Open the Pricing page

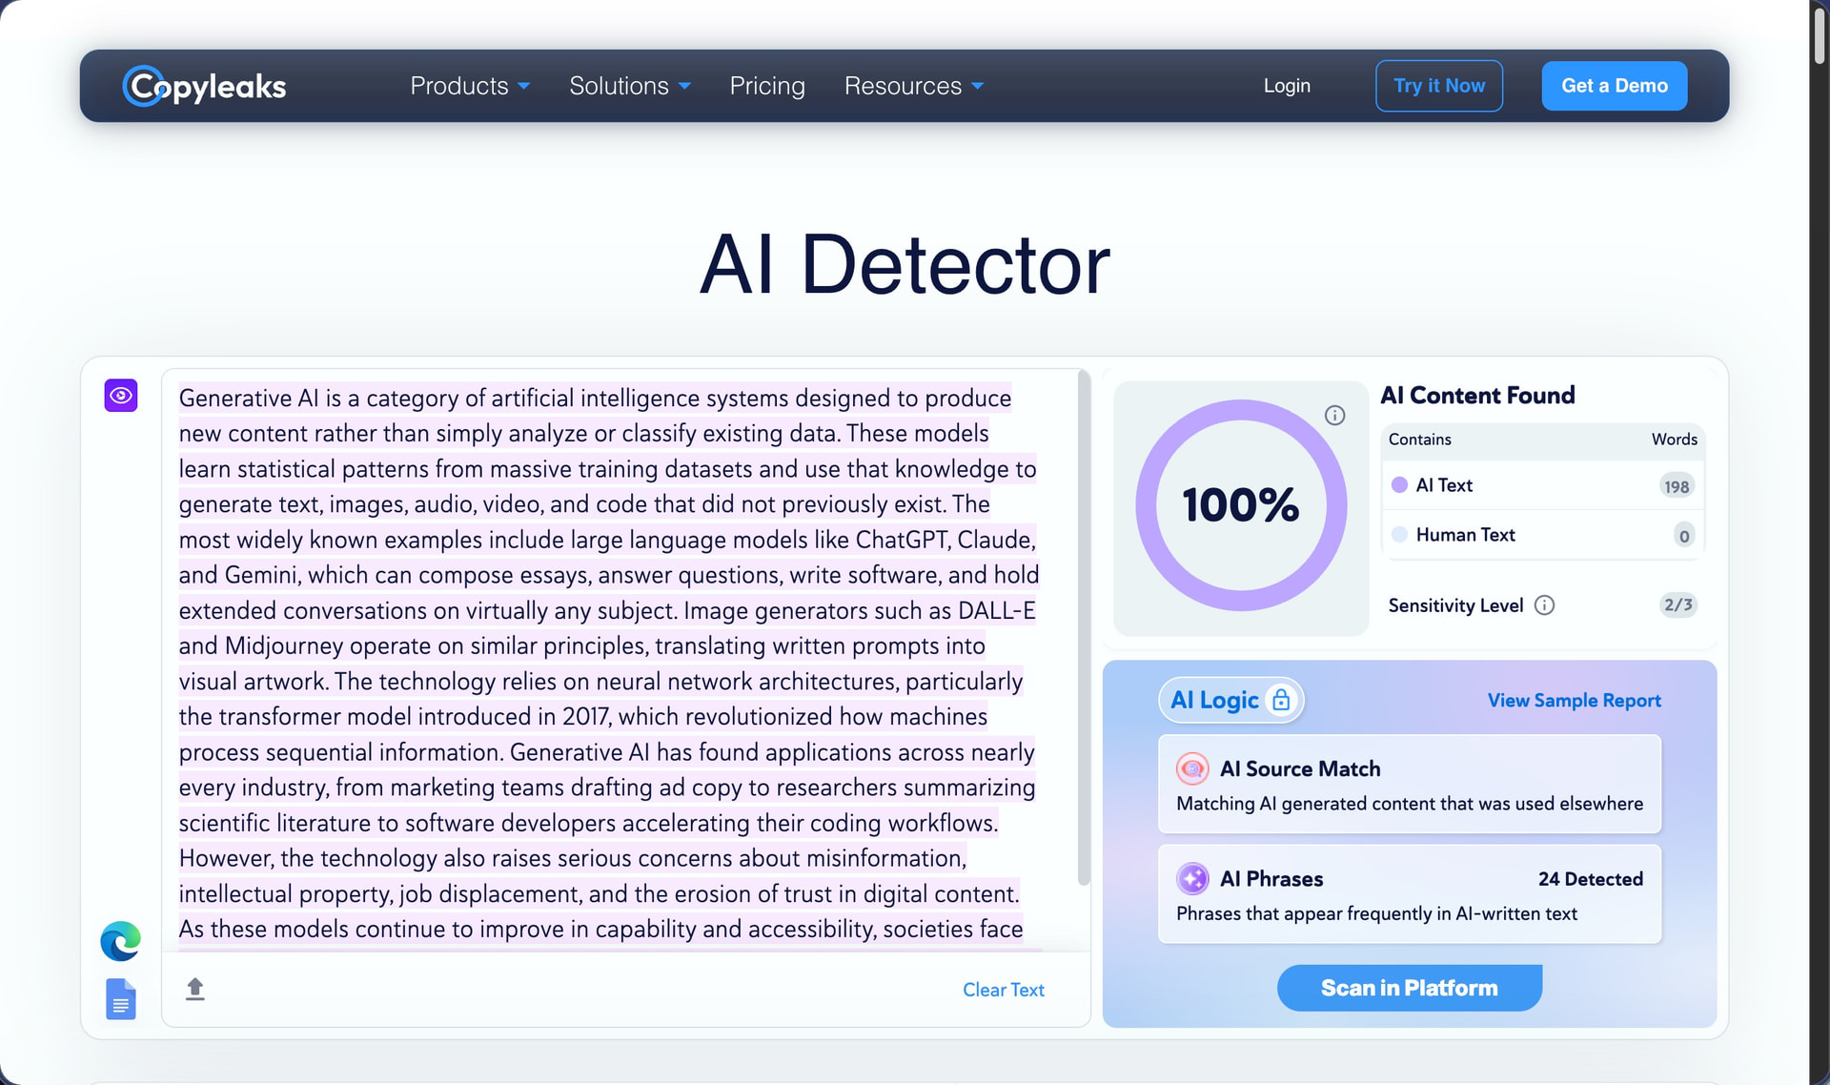pos(767,86)
